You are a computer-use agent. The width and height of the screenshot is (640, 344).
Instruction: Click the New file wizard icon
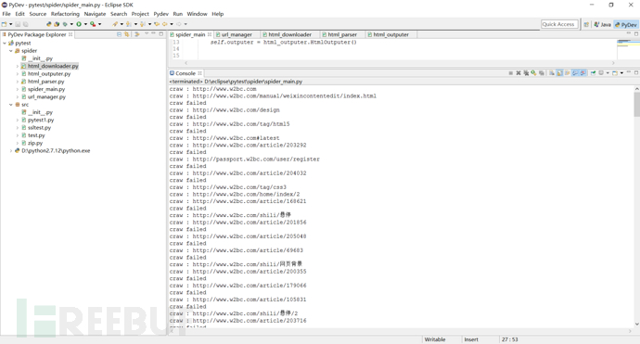pyautogui.click(x=4, y=24)
